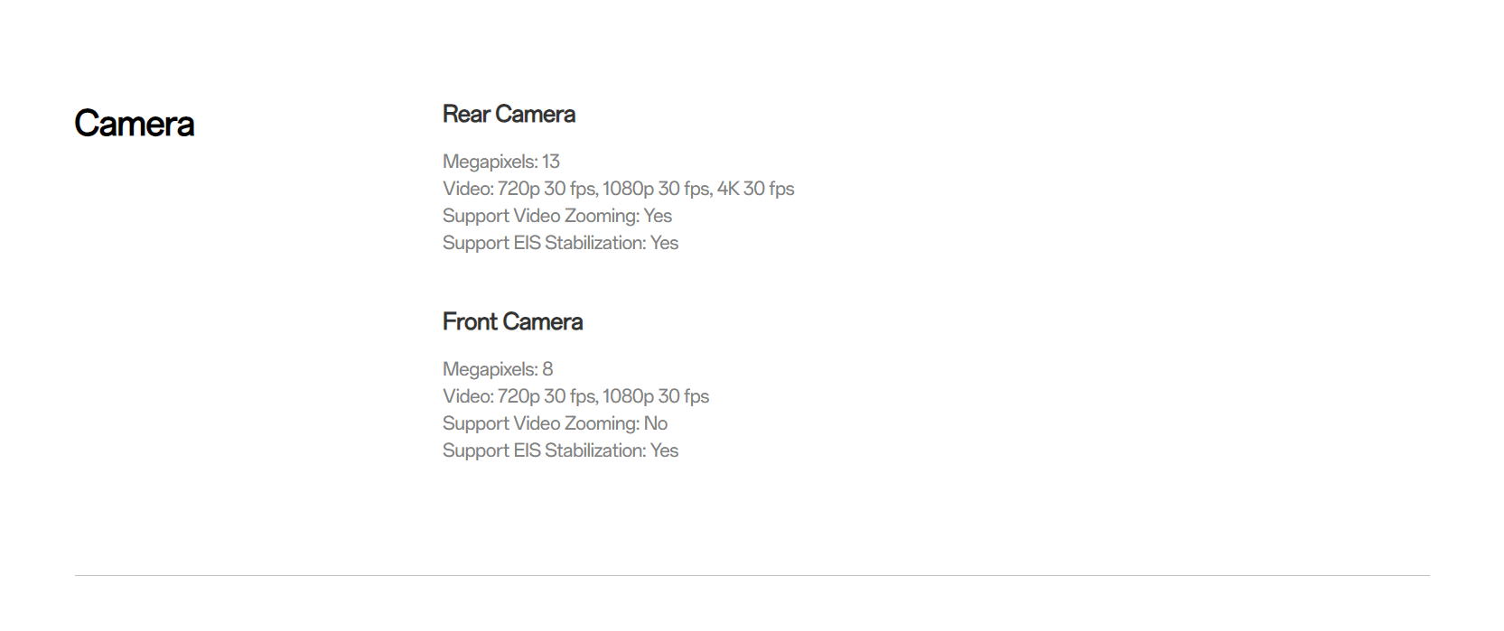Click "720p 30 fps" in Front Camera video line
This screenshot has width=1504, height=631.
coord(546,396)
